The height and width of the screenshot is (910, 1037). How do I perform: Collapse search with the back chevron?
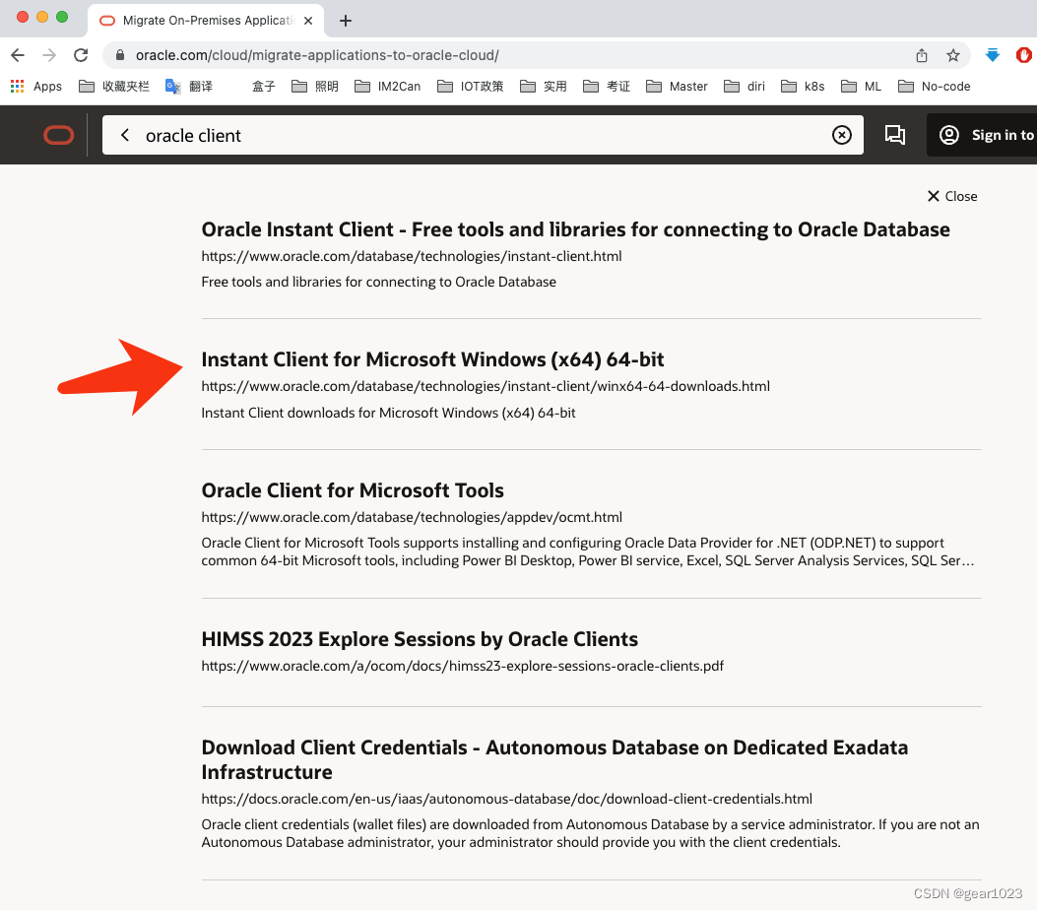[x=124, y=135]
